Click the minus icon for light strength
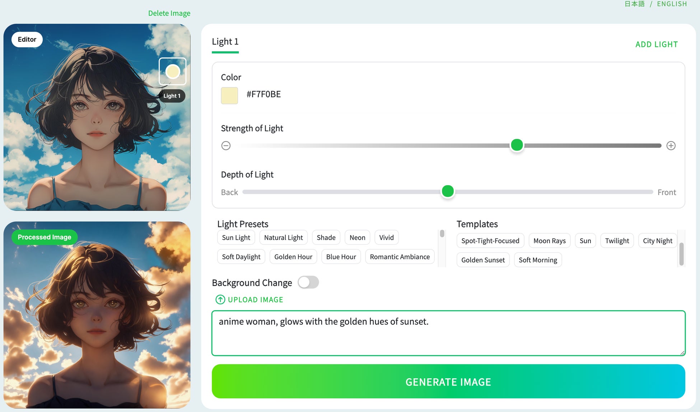This screenshot has height=412, width=700. pyautogui.click(x=226, y=145)
